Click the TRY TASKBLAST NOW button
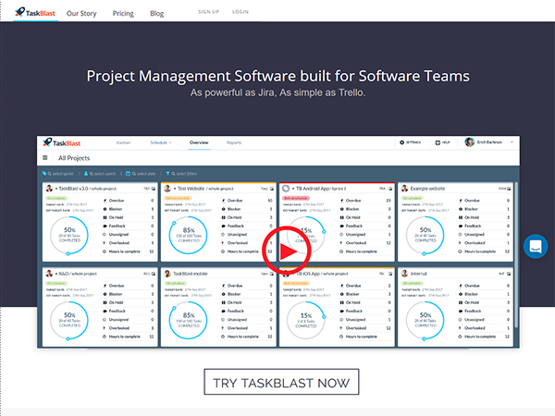This screenshot has width=555, height=416. click(281, 382)
